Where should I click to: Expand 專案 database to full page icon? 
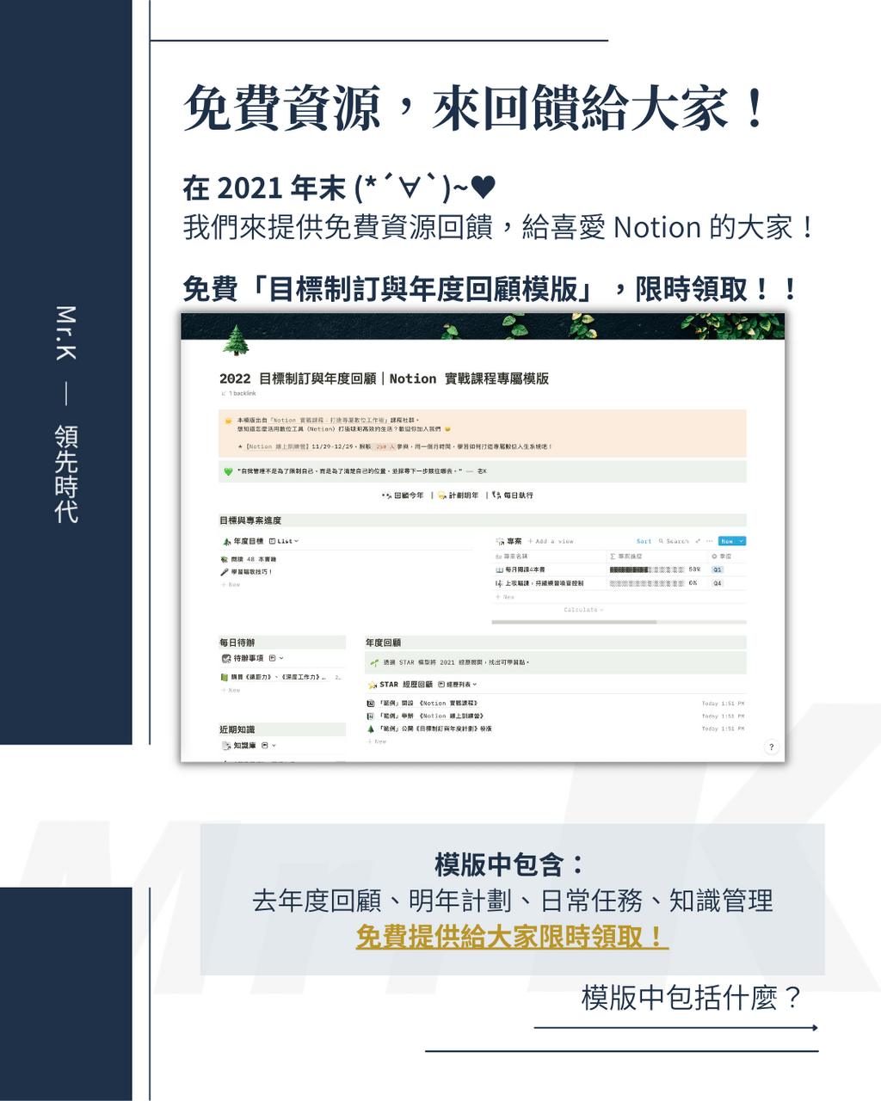(698, 541)
